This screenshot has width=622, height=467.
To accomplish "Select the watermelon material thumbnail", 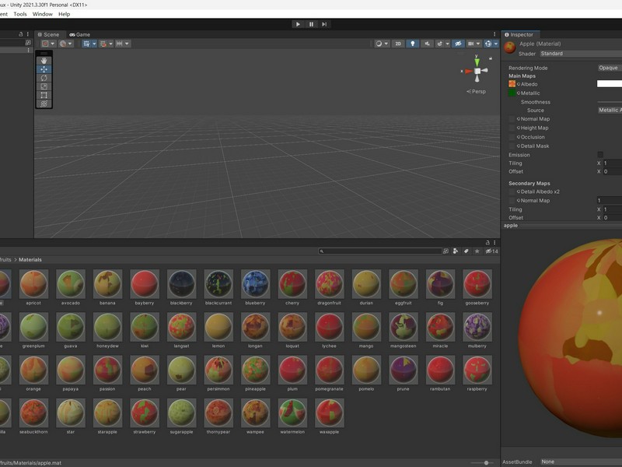I will click(x=292, y=413).
